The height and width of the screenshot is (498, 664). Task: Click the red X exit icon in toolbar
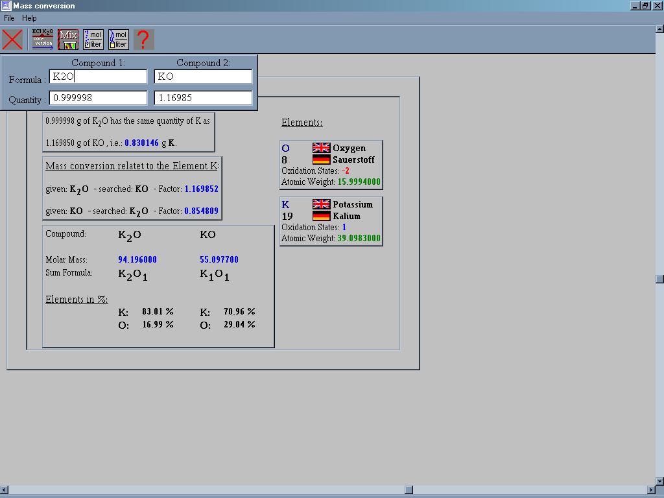click(x=12, y=40)
